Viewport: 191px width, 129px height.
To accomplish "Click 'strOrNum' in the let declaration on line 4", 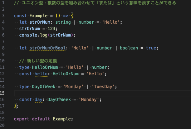I will coord(40,22).
